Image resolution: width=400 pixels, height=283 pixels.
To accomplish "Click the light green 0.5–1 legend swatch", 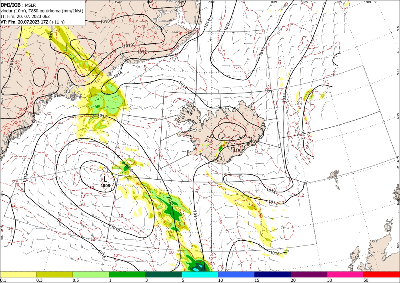I will coord(91,274).
